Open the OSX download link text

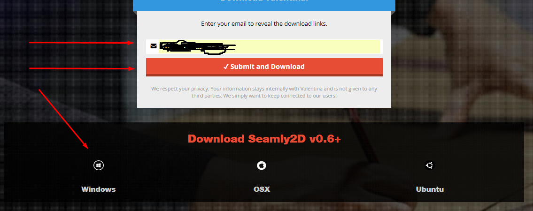coord(262,189)
